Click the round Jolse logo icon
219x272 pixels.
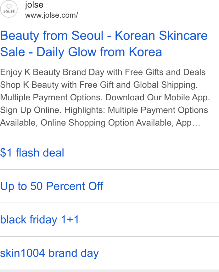[9, 9]
